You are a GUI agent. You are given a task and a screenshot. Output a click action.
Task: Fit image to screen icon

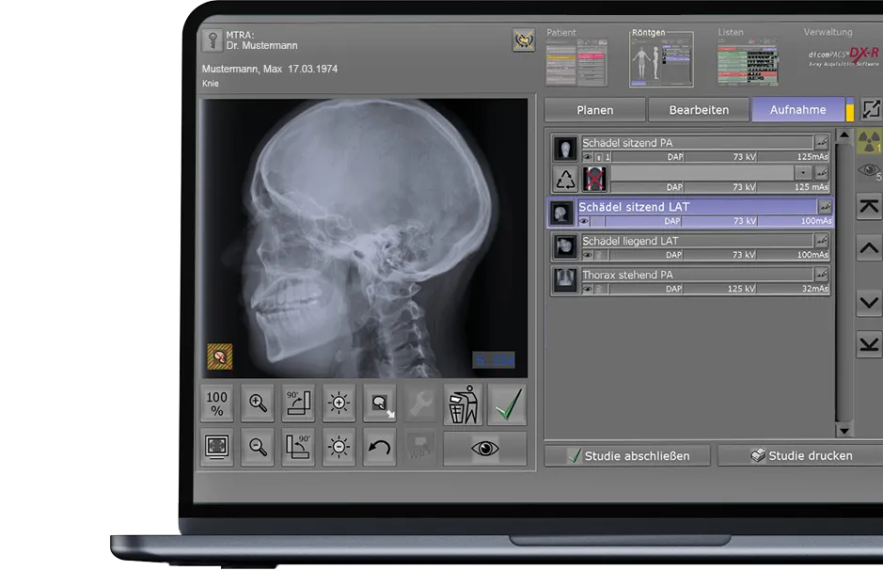click(217, 447)
